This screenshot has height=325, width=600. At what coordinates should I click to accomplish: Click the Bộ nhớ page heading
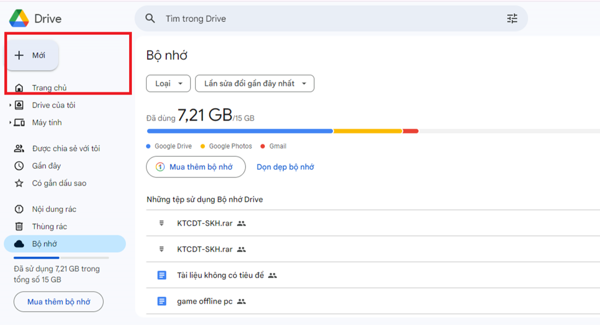[167, 55]
